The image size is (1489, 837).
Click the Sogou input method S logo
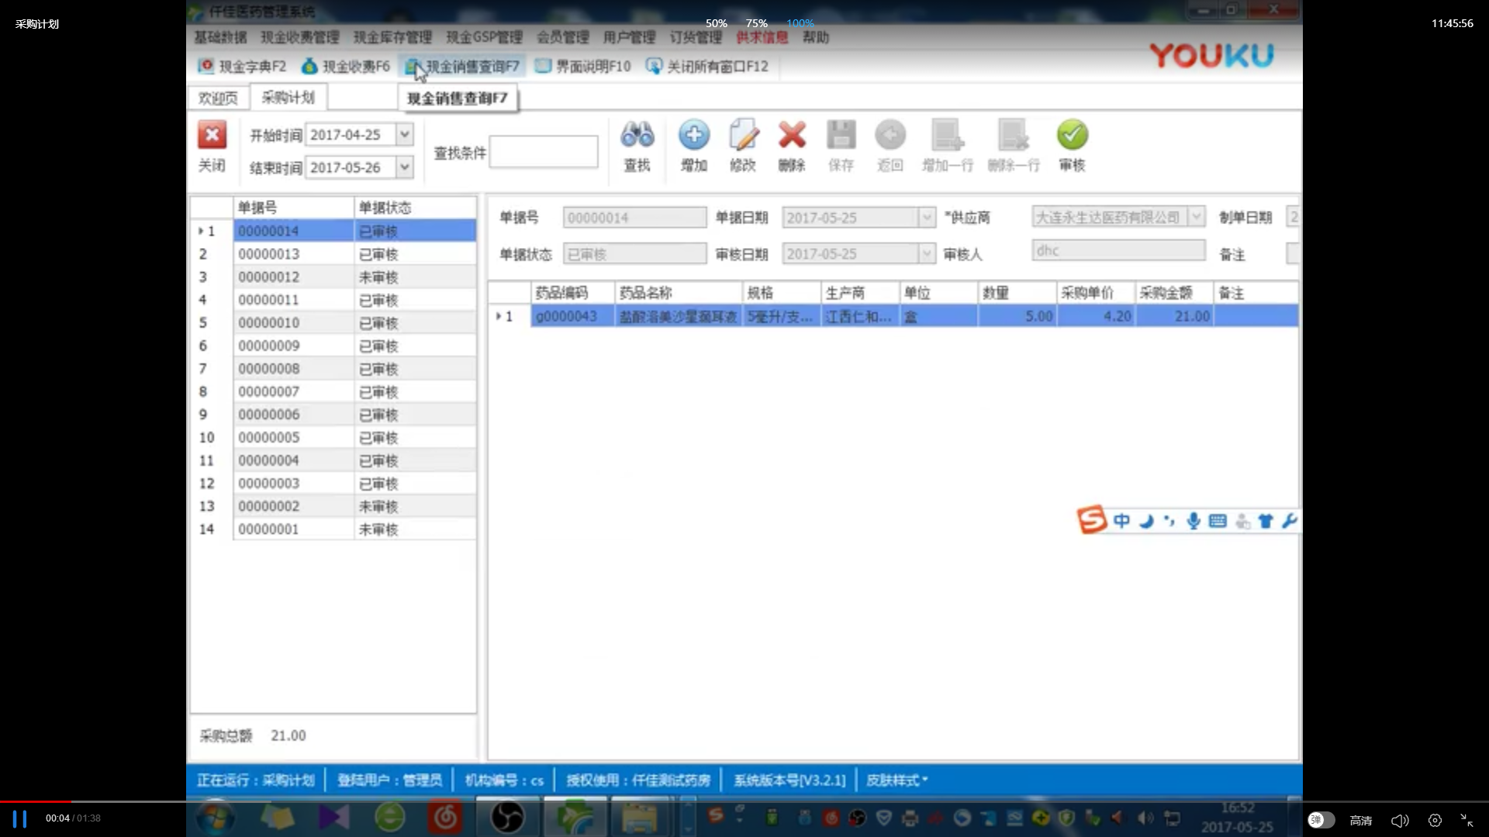point(1091,520)
